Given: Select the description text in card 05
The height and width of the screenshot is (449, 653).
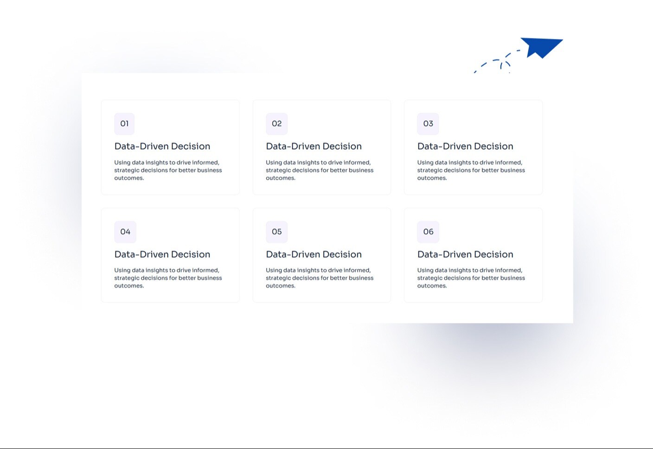Looking at the screenshot, I should click(x=320, y=278).
